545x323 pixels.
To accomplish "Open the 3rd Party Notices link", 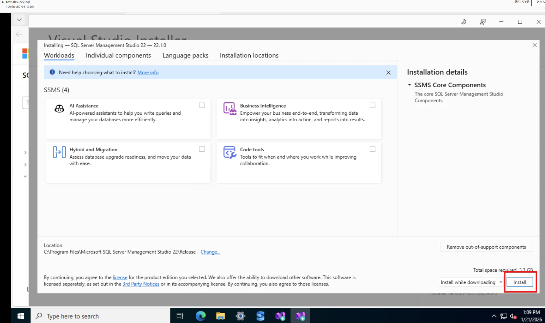I will pyautogui.click(x=141, y=284).
